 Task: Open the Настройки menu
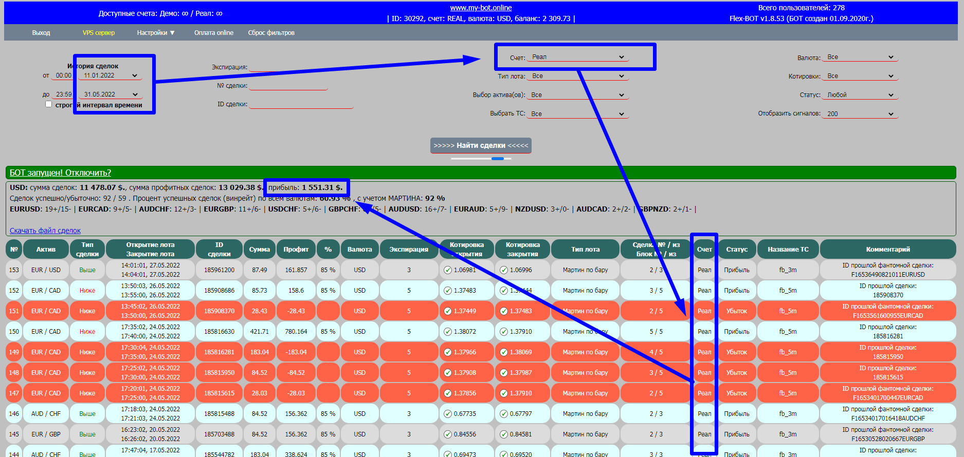point(156,33)
